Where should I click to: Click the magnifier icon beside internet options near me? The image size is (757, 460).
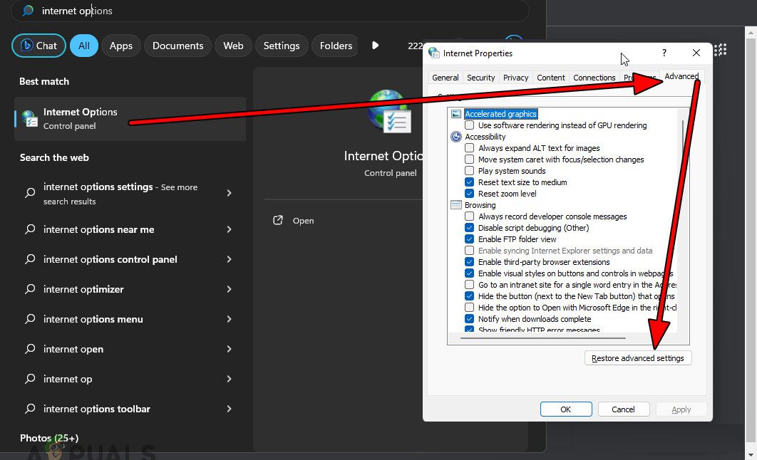[x=29, y=229]
